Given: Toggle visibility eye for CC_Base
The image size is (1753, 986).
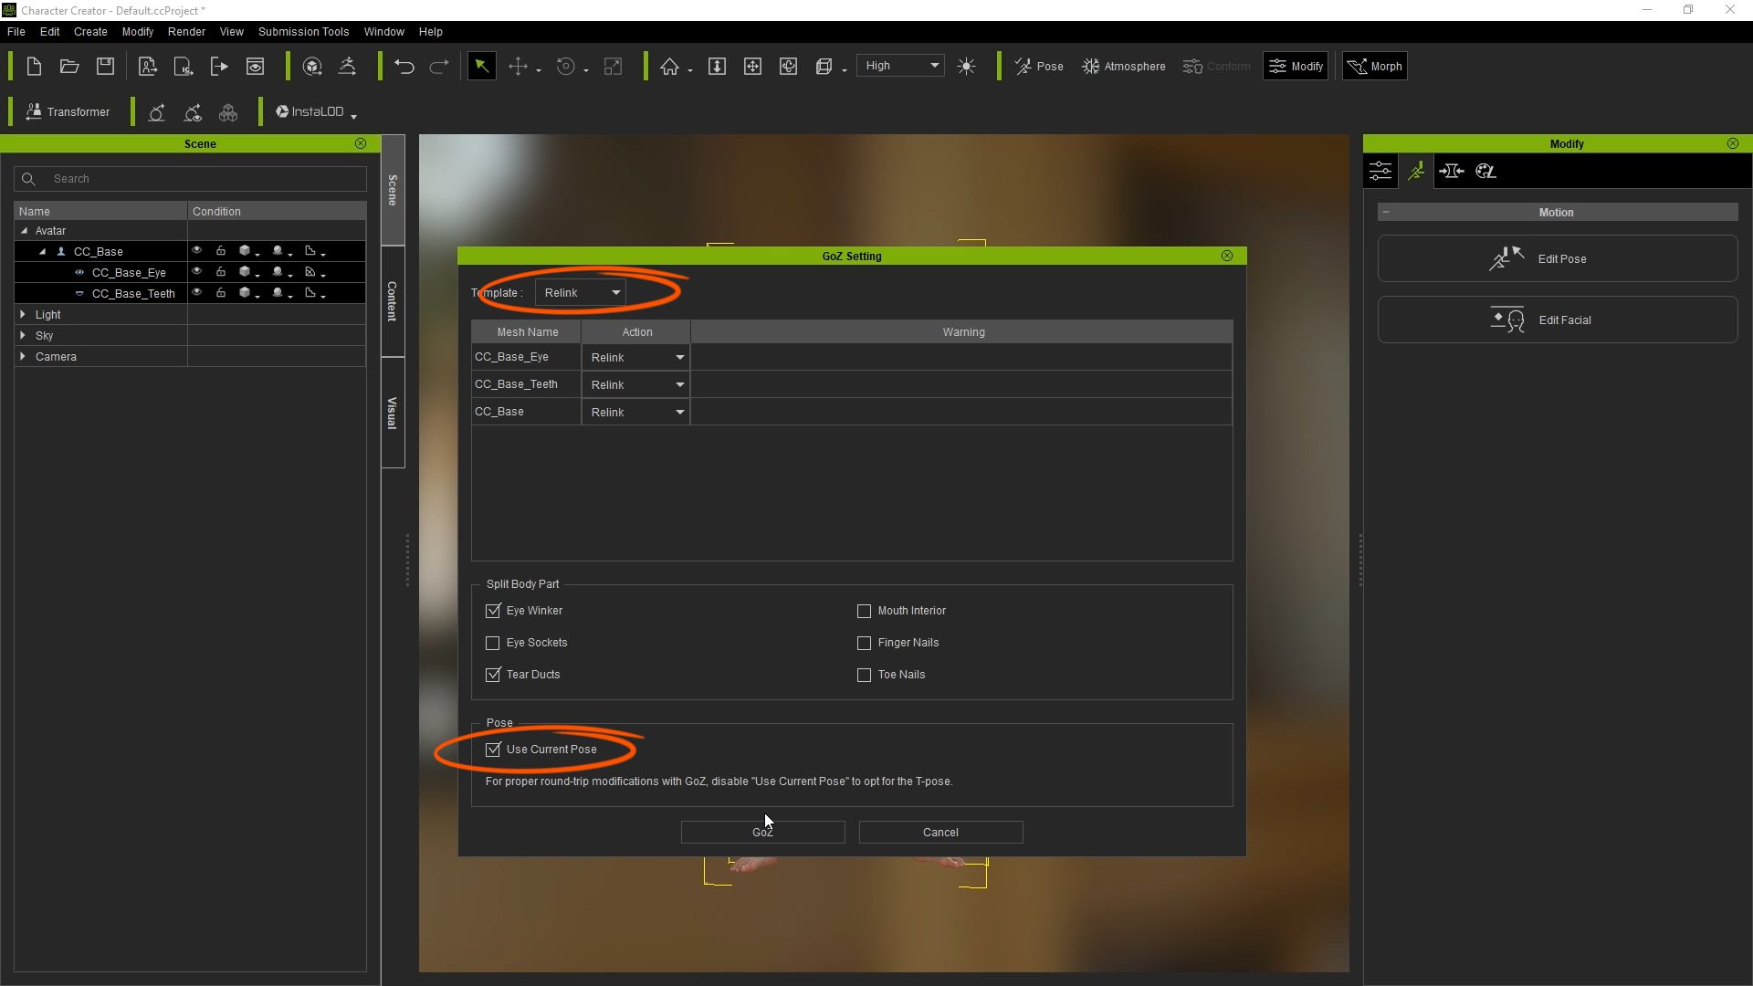Looking at the screenshot, I should [196, 250].
